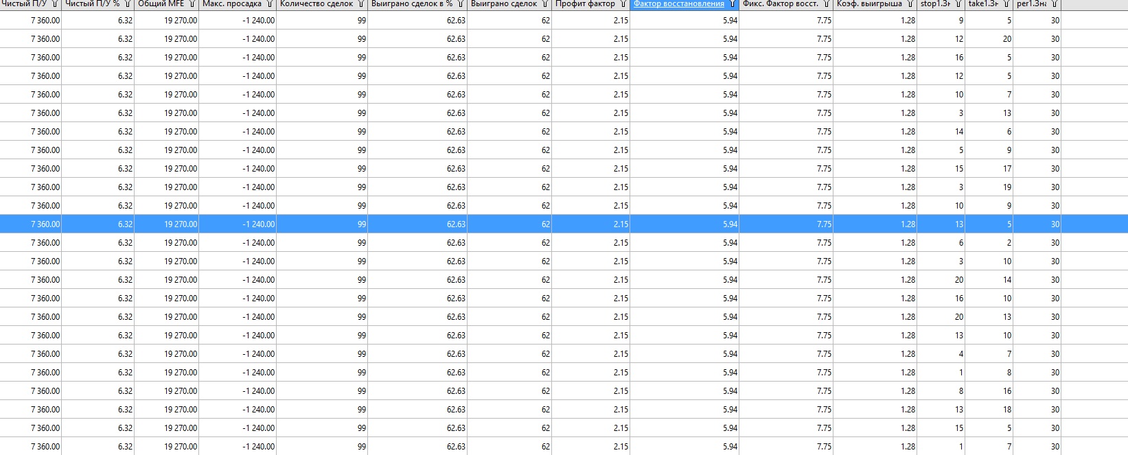Select the 2.15 cell in highlighted row
Screen dimensions: 1128x455
(x=591, y=224)
